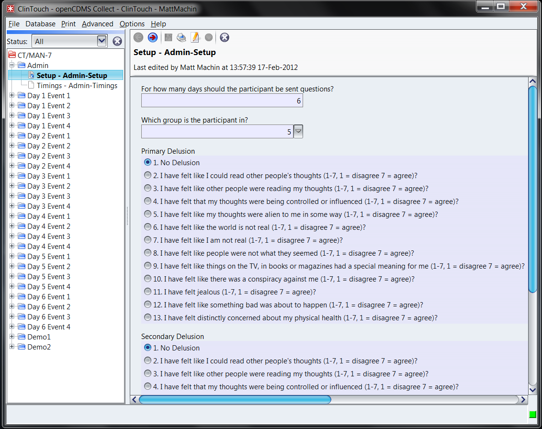The image size is (542, 429).
Task: Select Primary Delusion option 6 world not real
Action: [x=148, y=227]
